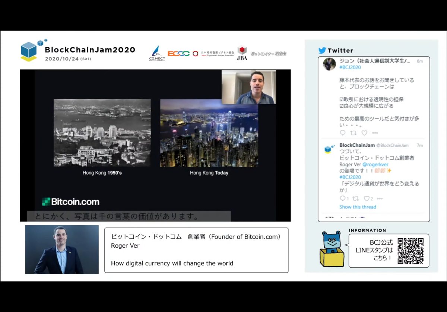This screenshot has height=312, width=447.
Task: Reply to ジョン's tweet
Action: pyautogui.click(x=343, y=133)
